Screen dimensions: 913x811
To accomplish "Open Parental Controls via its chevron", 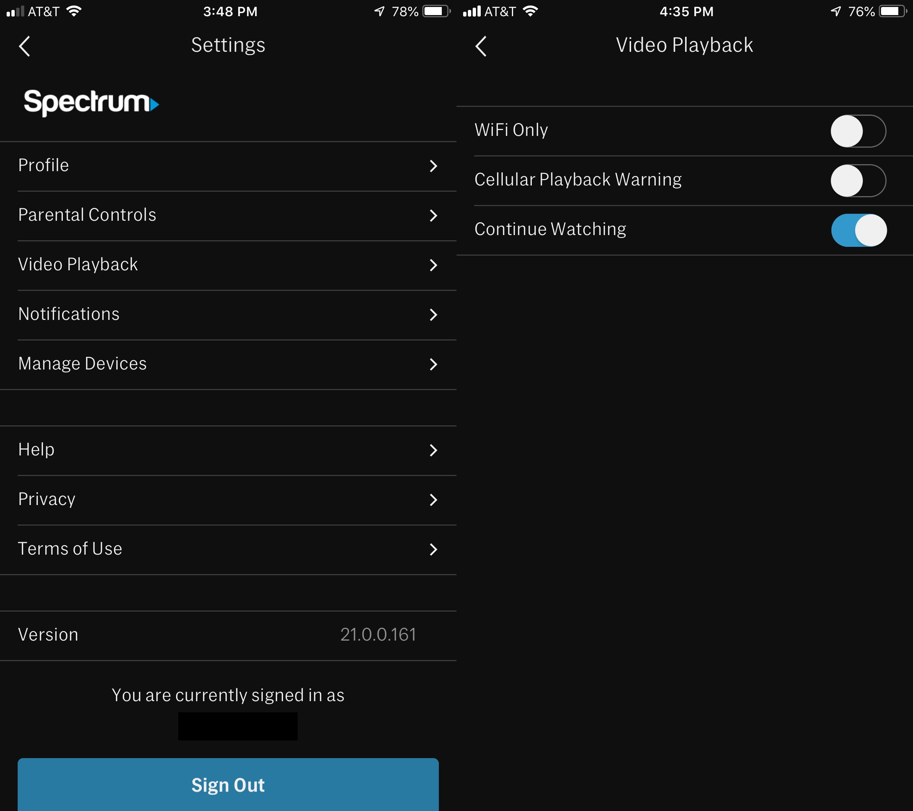I will pos(433,216).
